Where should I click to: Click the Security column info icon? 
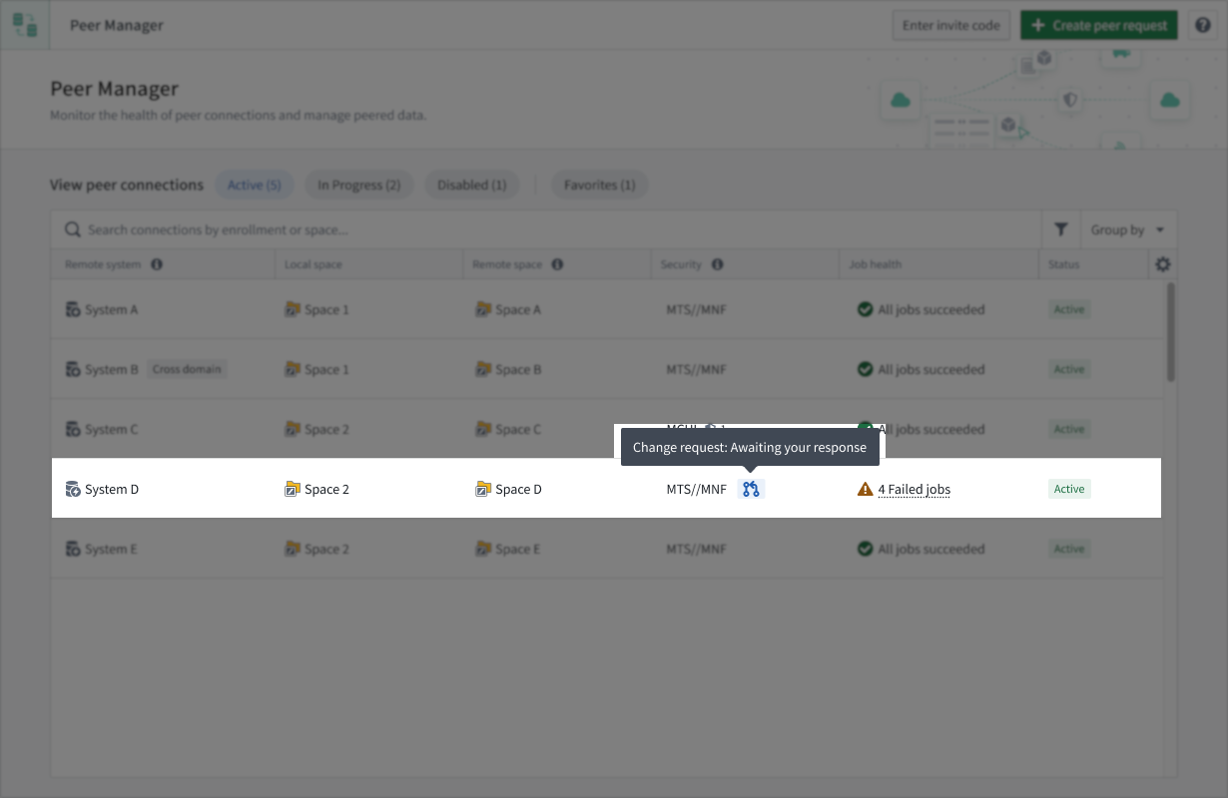point(717,264)
